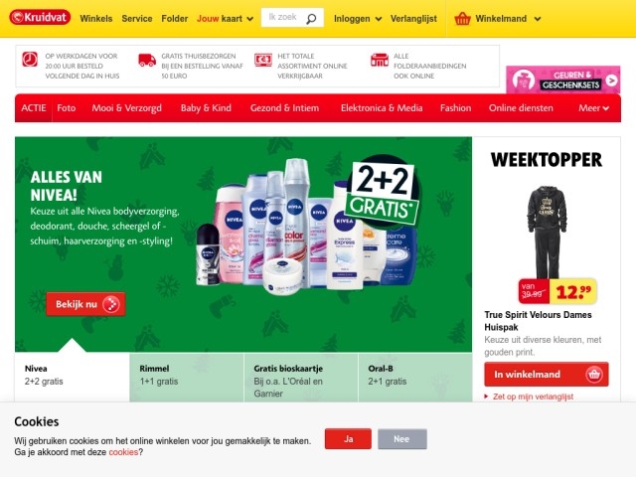Click the magnifying glass search icon

[x=311, y=19]
